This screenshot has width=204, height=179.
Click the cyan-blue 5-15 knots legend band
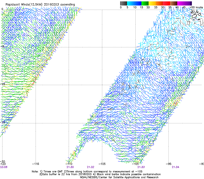click(x=134, y=3)
